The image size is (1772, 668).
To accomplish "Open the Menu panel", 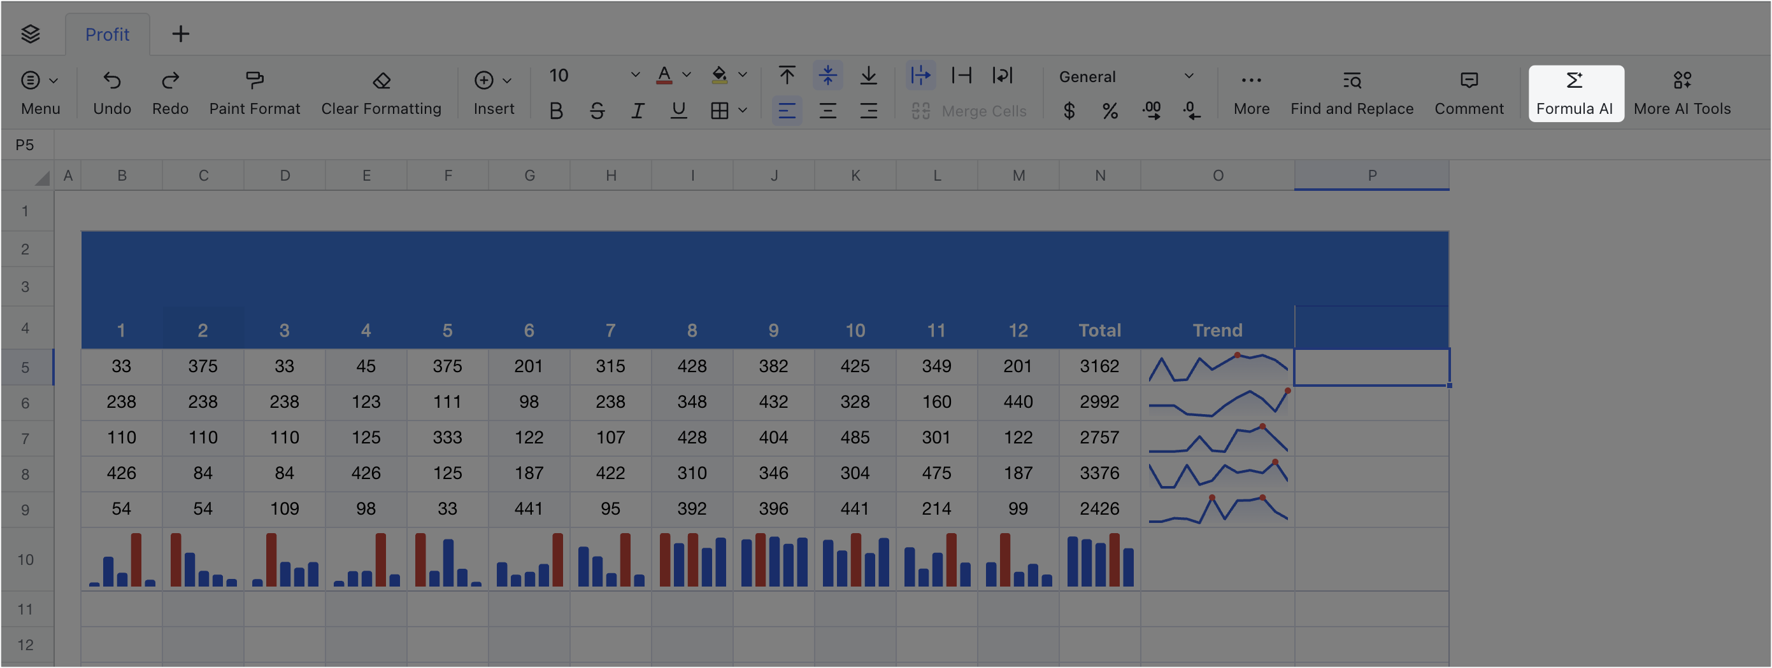I will (39, 92).
